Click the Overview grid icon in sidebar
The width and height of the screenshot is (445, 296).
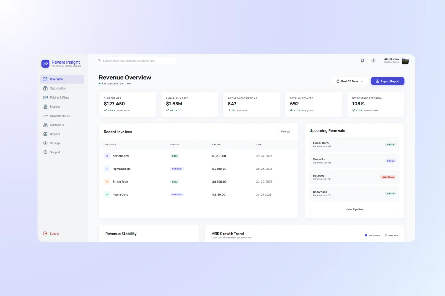(x=46, y=79)
